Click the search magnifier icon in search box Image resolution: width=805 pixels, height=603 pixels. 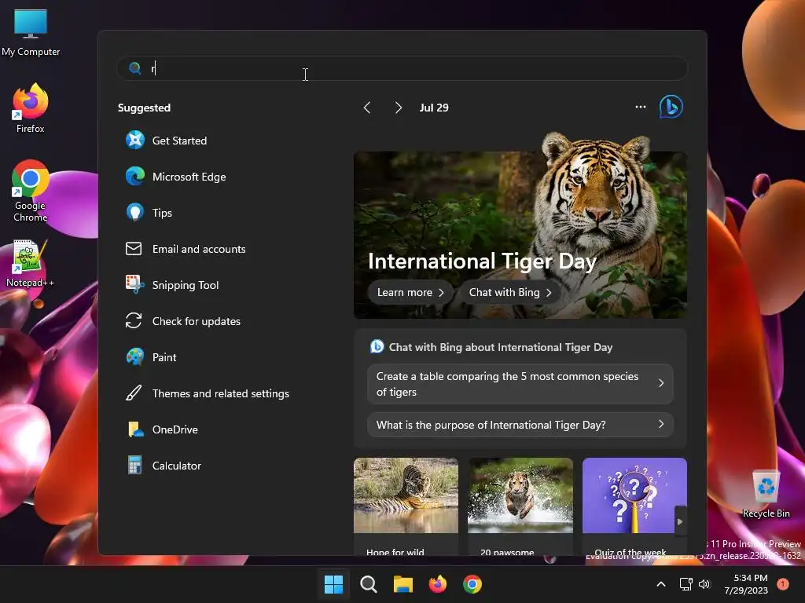tap(135, 68)
